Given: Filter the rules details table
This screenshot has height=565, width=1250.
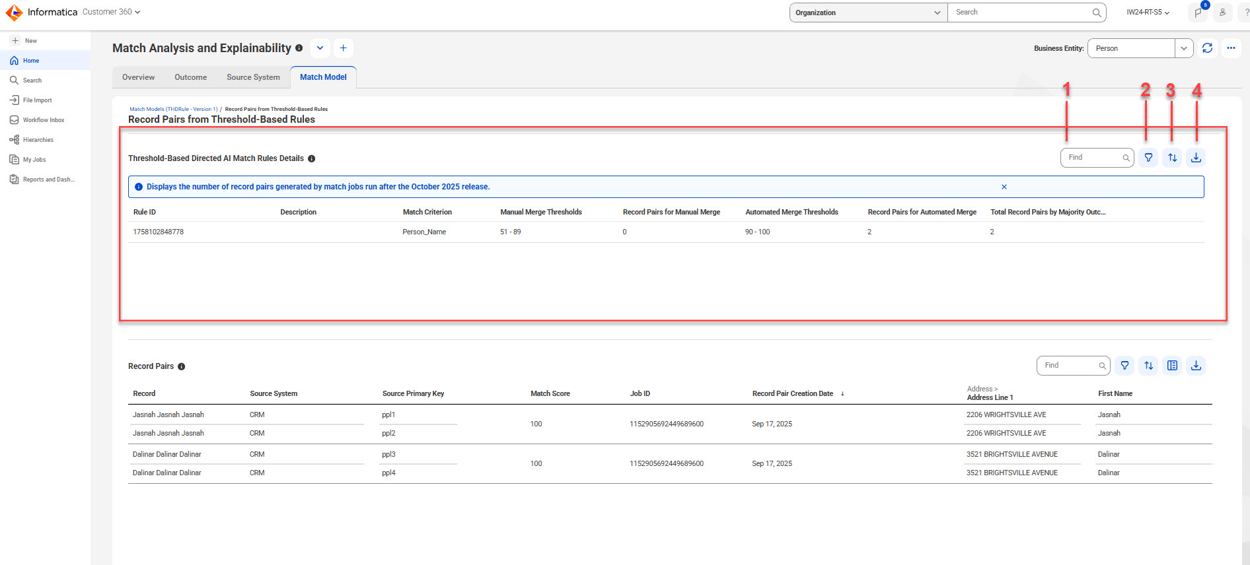Looking at the screenshot, I should click(1149, 158).
